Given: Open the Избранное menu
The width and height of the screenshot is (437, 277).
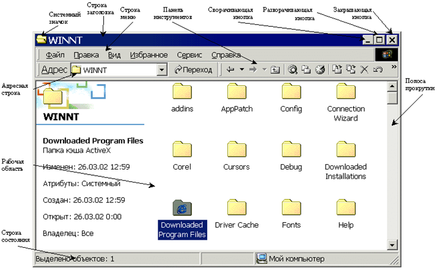Looking at the screenshot, I should 149,55.
